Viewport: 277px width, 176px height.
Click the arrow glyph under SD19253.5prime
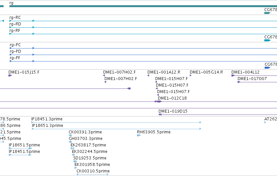(x=75, y=161)
